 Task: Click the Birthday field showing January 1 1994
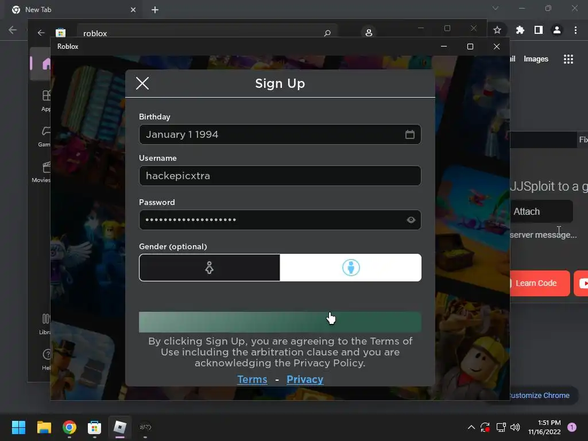click(280, 134)
